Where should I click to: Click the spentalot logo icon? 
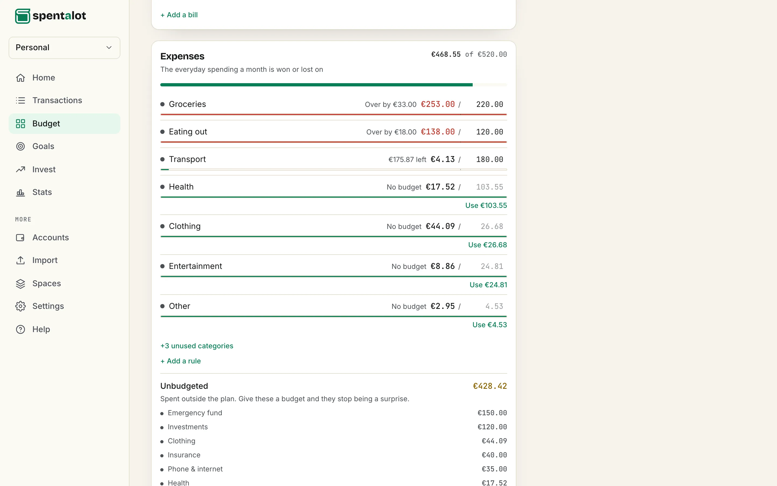pos(22,16)
